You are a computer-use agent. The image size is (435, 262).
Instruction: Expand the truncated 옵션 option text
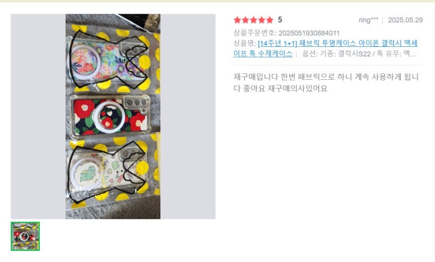pyautogui.click(x=359, y=53)
